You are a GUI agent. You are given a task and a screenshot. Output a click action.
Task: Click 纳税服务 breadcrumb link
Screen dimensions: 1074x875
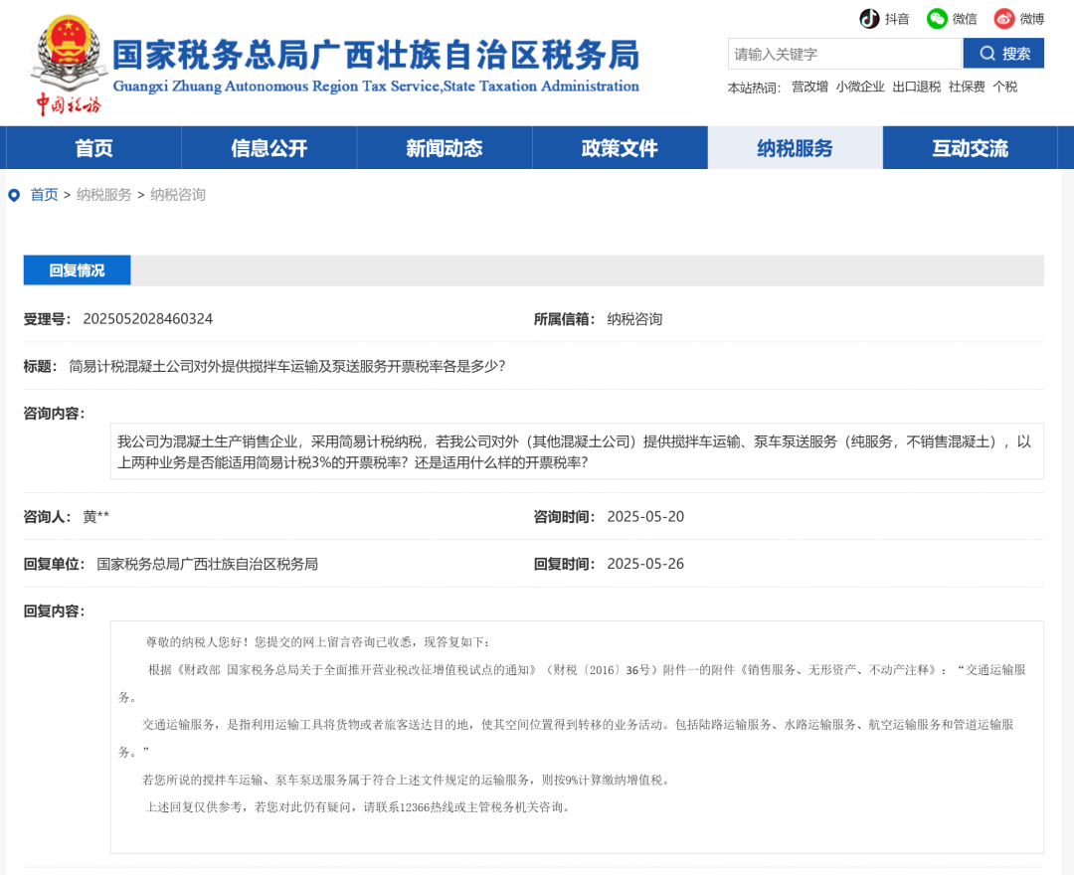tap(104, 195)
